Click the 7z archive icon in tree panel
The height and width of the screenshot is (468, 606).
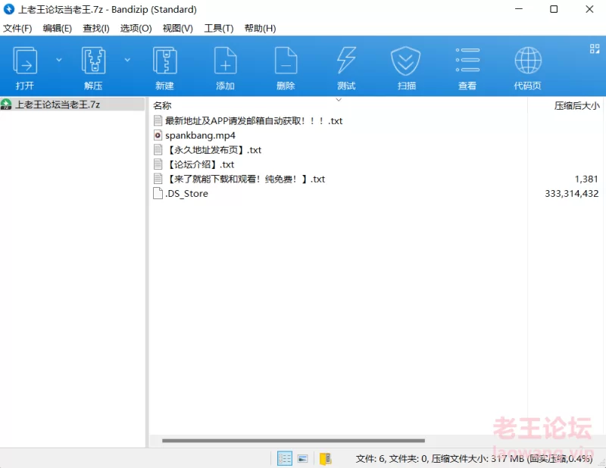pyautogui.click(x=6, y=105)
